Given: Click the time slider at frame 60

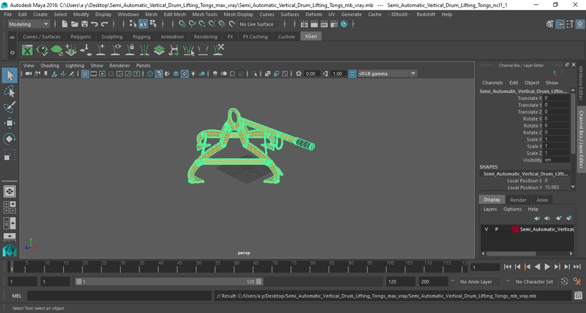Looking at the screenshot, I should pyautogui.click(x=234, y=267).
